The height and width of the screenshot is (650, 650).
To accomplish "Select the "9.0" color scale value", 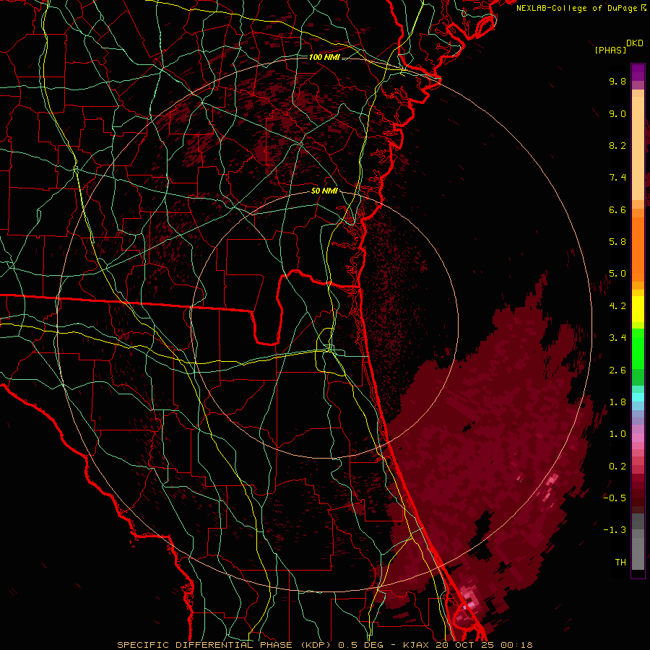I will [617, 113].
